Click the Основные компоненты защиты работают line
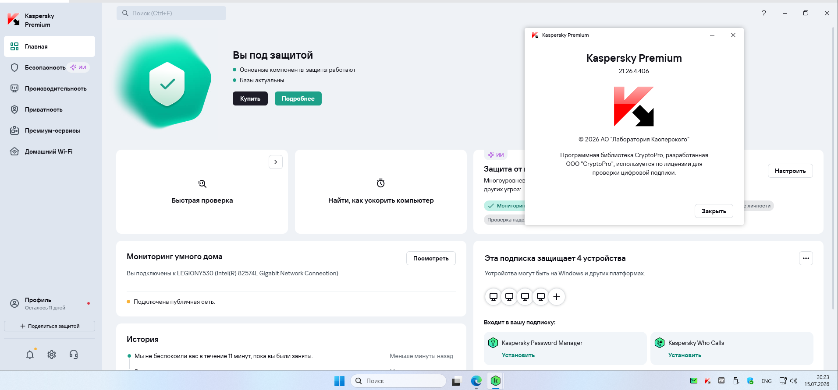This screenshot has height=390, width=838. point(298,70)
